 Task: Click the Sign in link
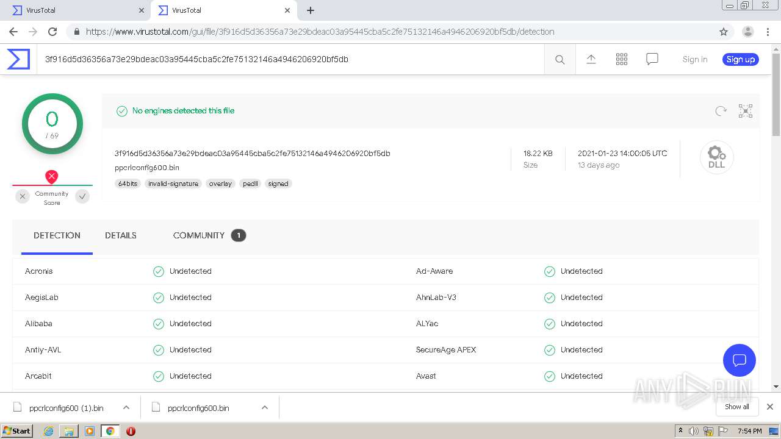695,59
